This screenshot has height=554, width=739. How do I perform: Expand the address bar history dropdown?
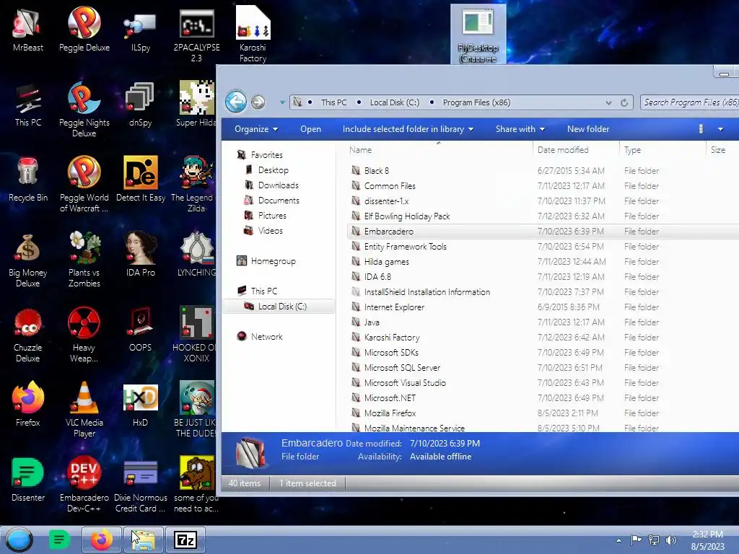tap(608, 102)
